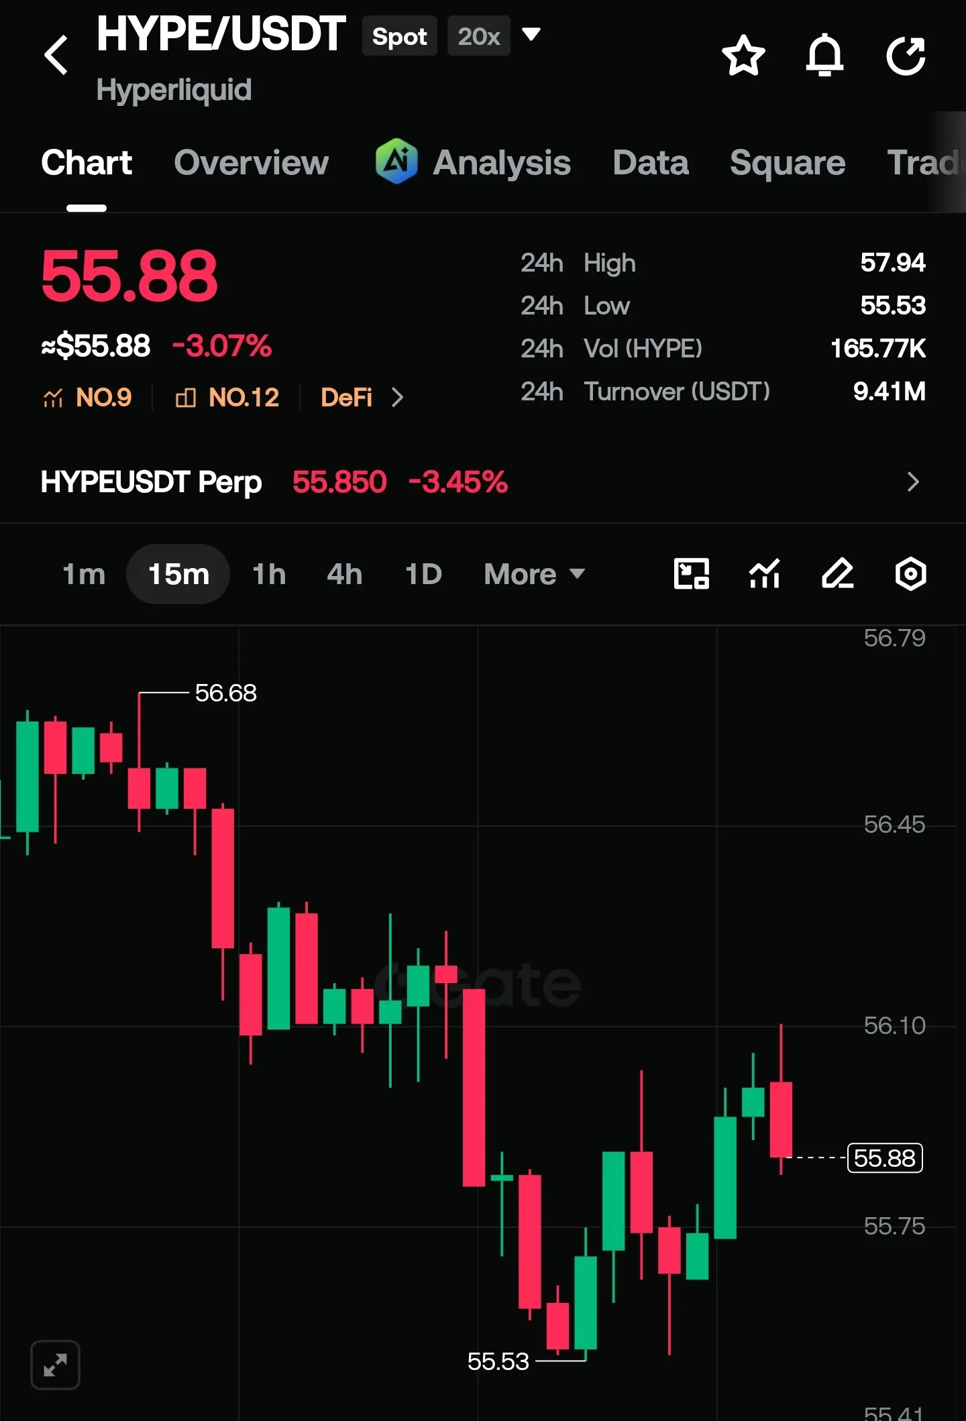Tap the -3.07% price change

point(222,346)
